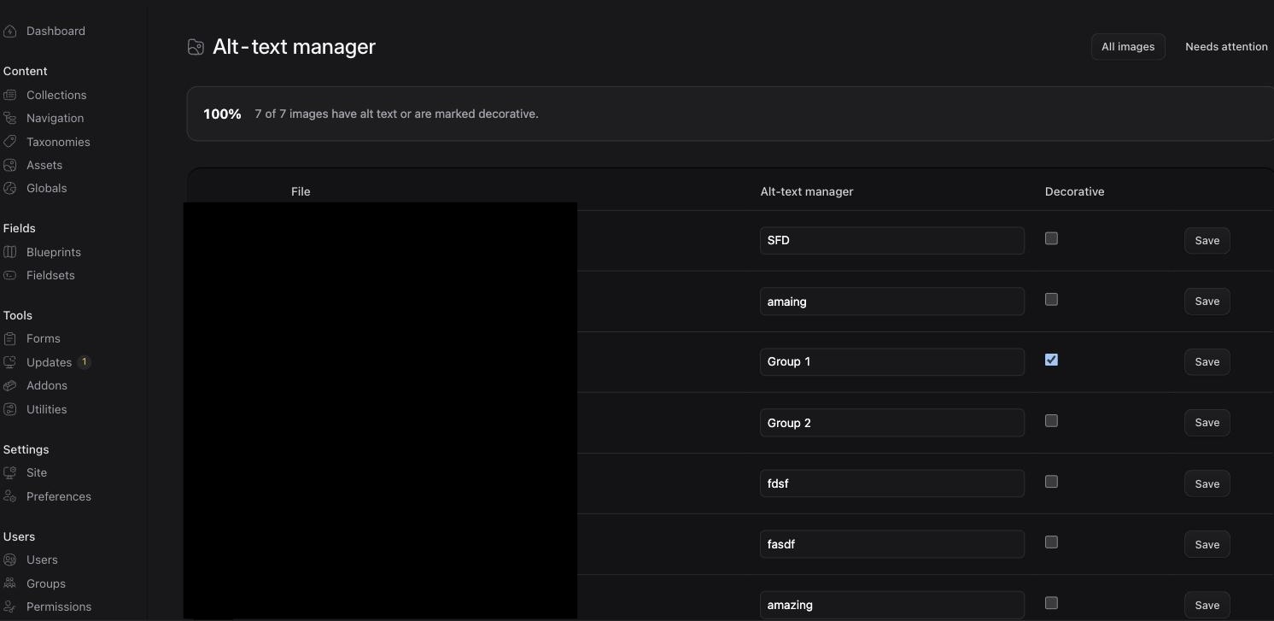1274x621 pixels.
Task: Open the Users list link
Action: [x=42, y=559]
